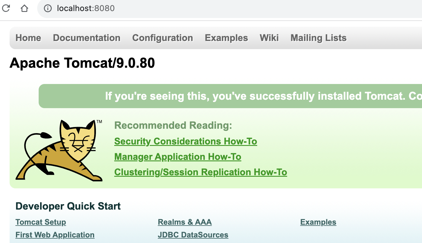The image size is (422, 243).
Task: Open the Wiki navigation item
Action: pyautogui.click(x=269, y=38)
